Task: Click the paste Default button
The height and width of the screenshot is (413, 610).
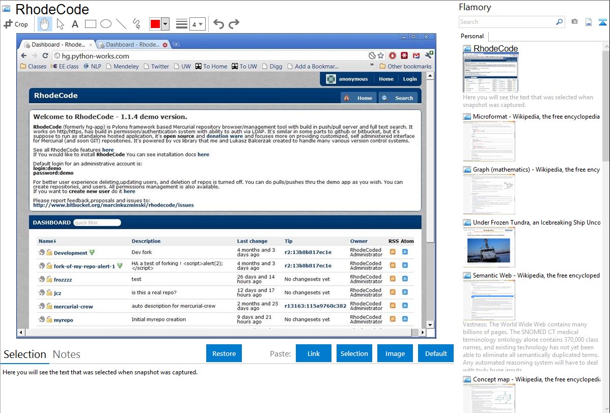Action: click(436, 353)
